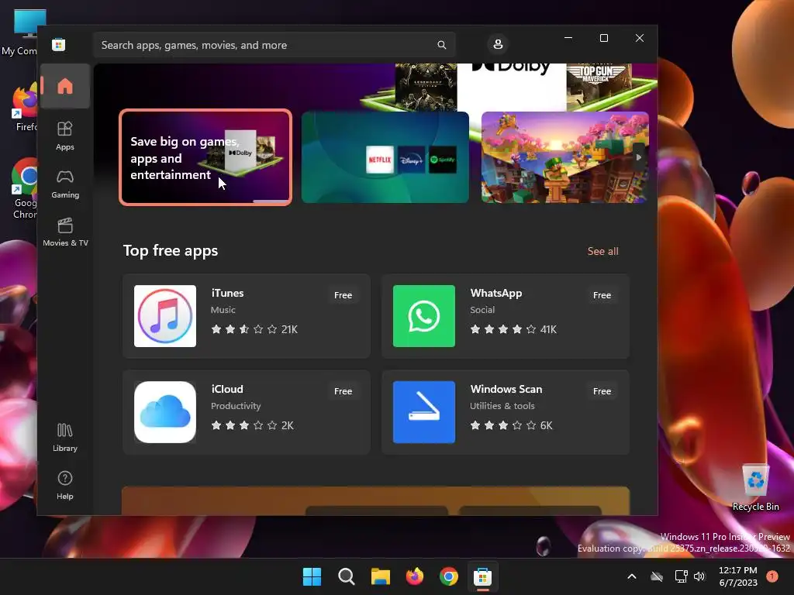Viewport: 794px width, 595px height.
Task: Click the Free button for iTunes
Action: 343,295
